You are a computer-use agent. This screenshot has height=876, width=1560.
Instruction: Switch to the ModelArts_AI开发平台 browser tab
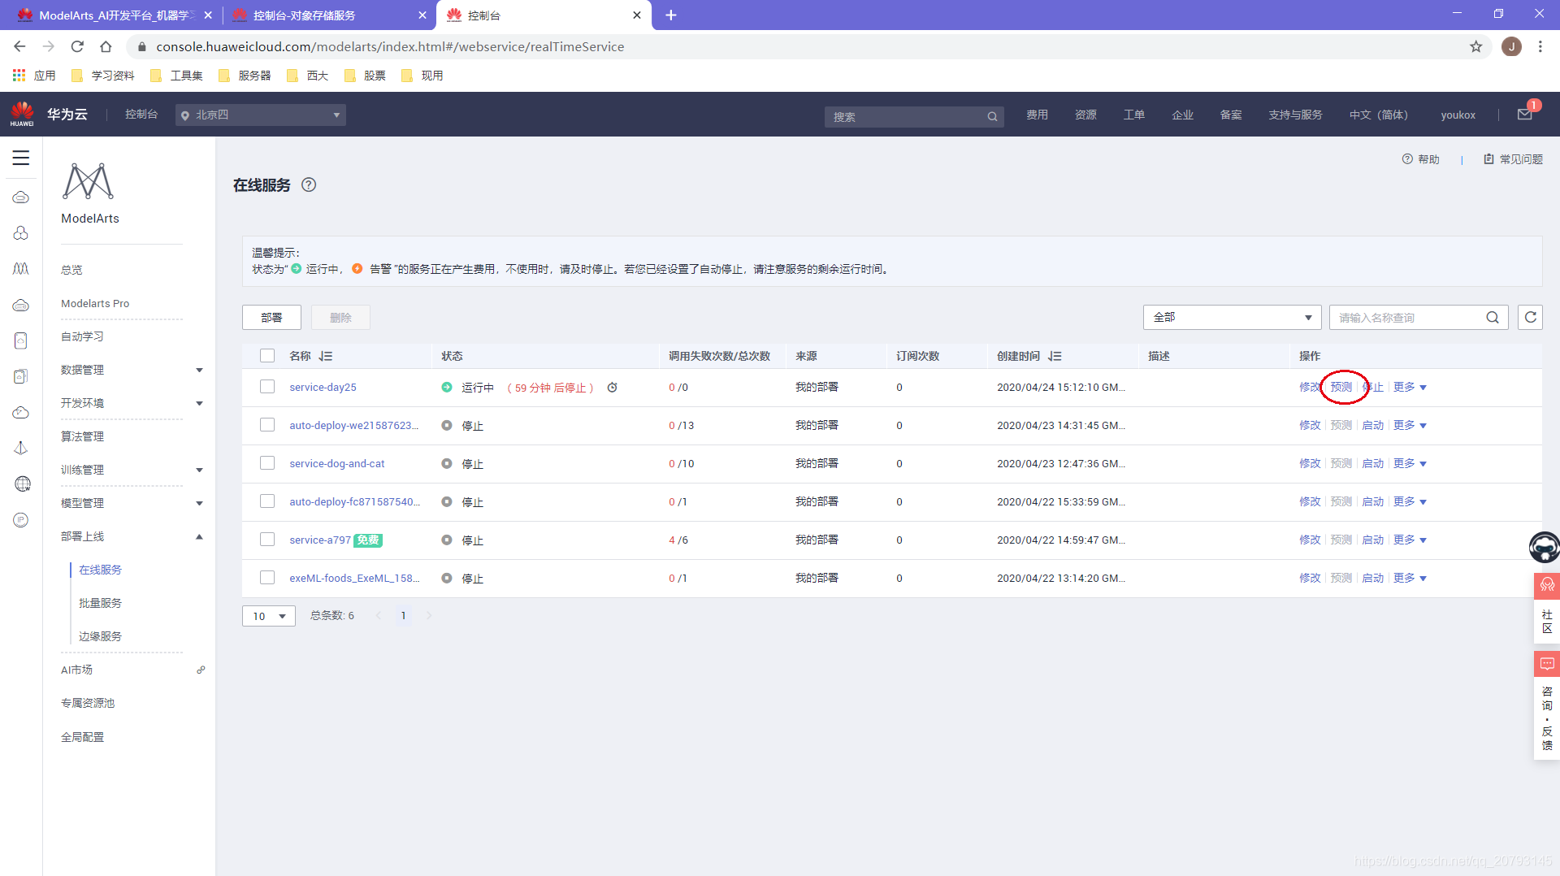(x=114, y=15)
